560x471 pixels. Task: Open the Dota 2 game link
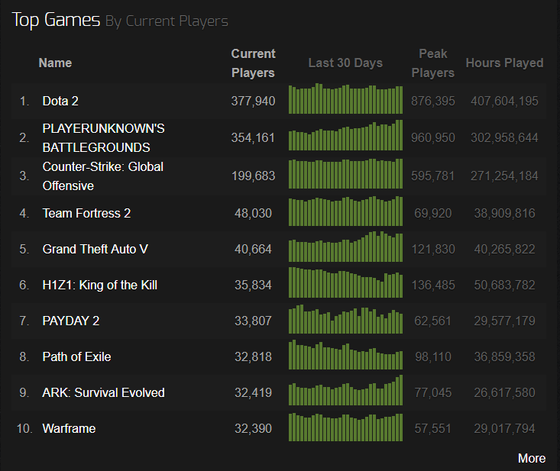click(60, 101)
